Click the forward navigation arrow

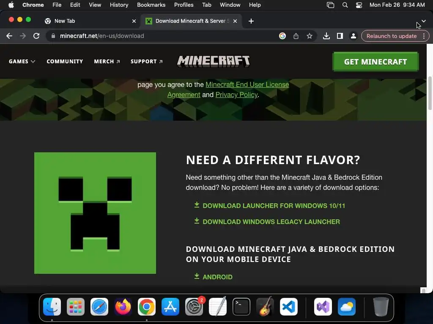click(23, 36)
